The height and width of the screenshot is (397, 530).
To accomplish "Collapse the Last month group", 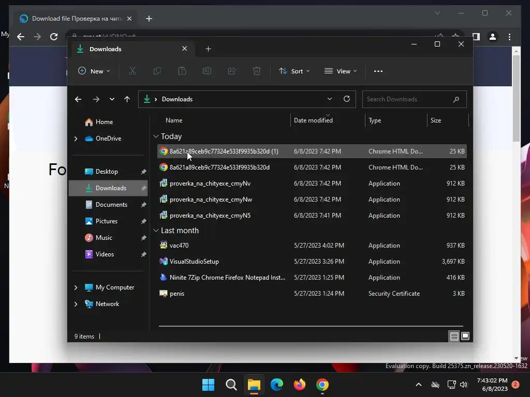I will click(x=156, y=231).
